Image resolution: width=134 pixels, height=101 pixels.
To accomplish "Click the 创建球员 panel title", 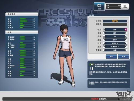I will click(91, 15).
